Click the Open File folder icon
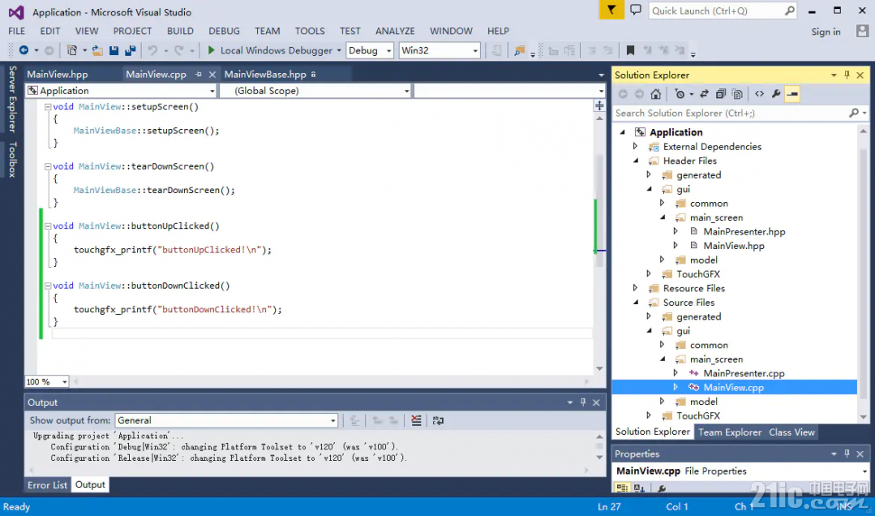Viewport: 875px width, 516px height. pyautogui.click(x=97, y=50)
